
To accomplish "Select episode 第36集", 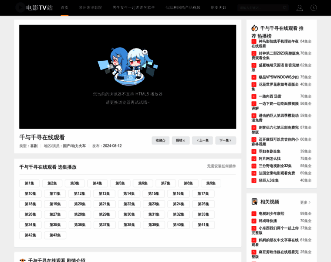I will coord(80,225).
